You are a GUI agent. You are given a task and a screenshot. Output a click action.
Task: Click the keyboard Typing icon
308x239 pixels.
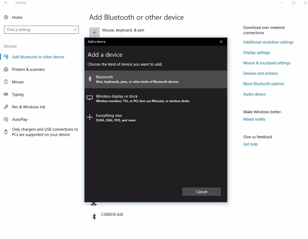pyautogui.click(x=6, y=94)
